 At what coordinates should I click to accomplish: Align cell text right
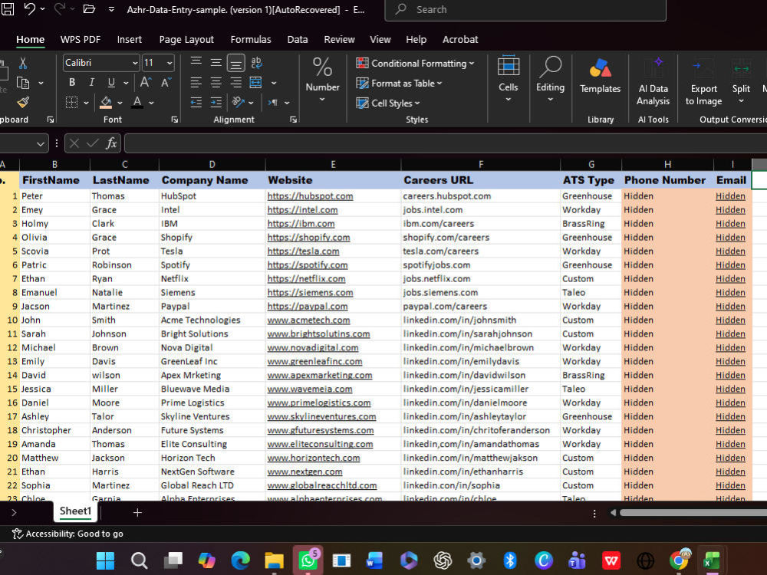pyautogui.click(x=235, y=82)
